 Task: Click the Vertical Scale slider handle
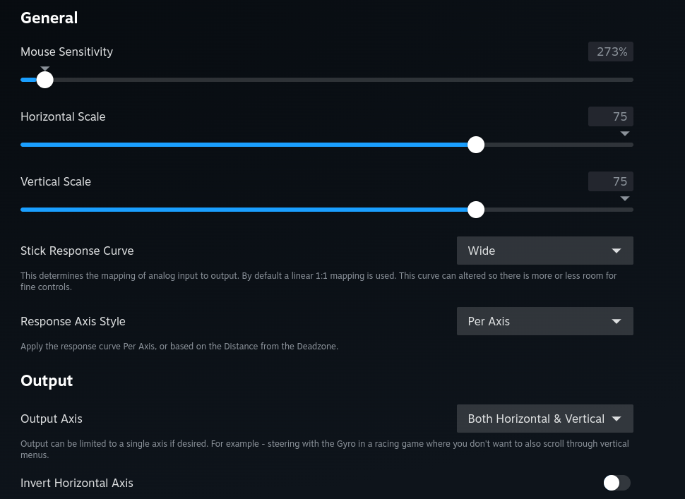pos(476,210)
